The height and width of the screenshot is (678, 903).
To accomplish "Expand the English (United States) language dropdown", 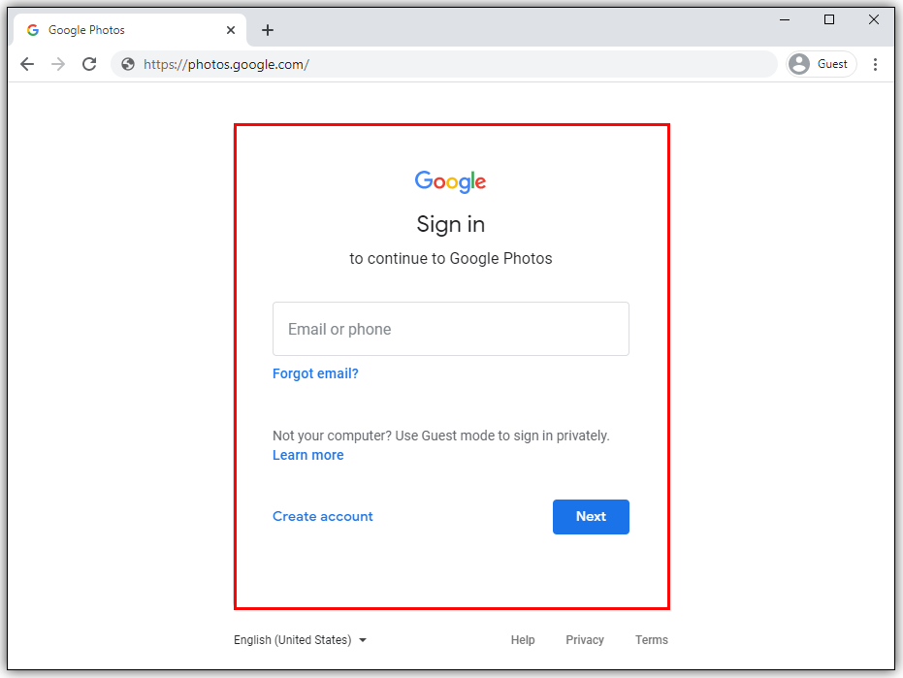I will pos(300,640).
